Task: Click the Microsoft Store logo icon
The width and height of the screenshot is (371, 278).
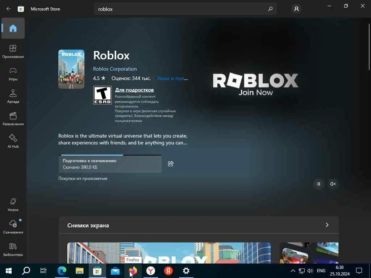Action: tap(21, 9)
